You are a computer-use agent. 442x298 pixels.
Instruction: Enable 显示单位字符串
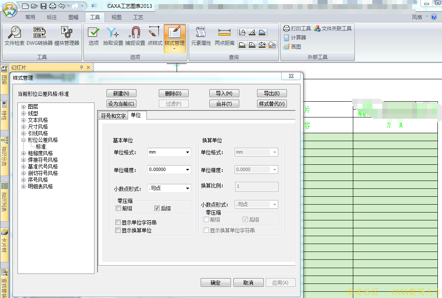click(119, 222)
